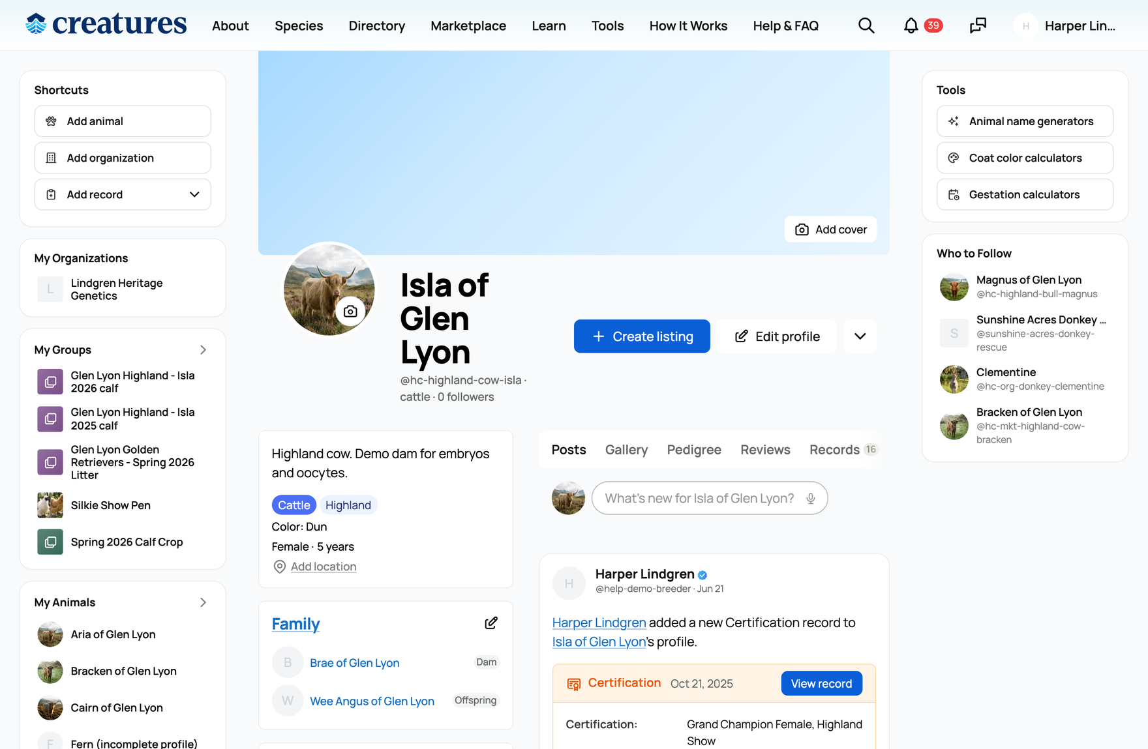The image size is (1148, 749).
Task: Click the Golden Retrievers Spring 2026 Litter icon
Action: (x=50, y=462)
